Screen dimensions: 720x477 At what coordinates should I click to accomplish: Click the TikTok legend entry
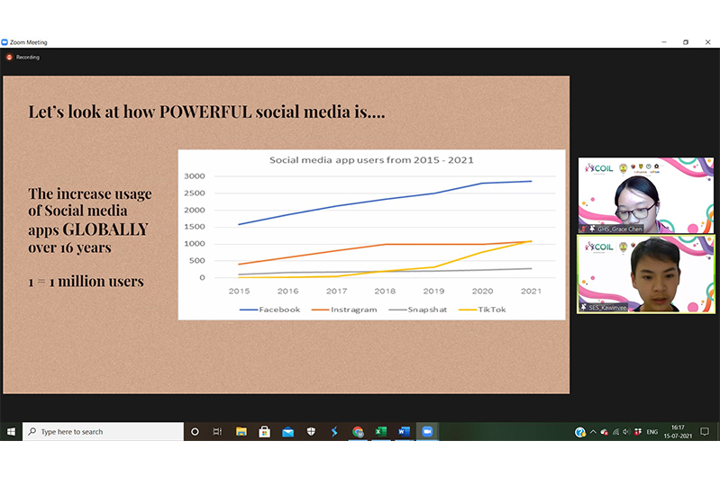pyautogui.click(x=482, y=310)
